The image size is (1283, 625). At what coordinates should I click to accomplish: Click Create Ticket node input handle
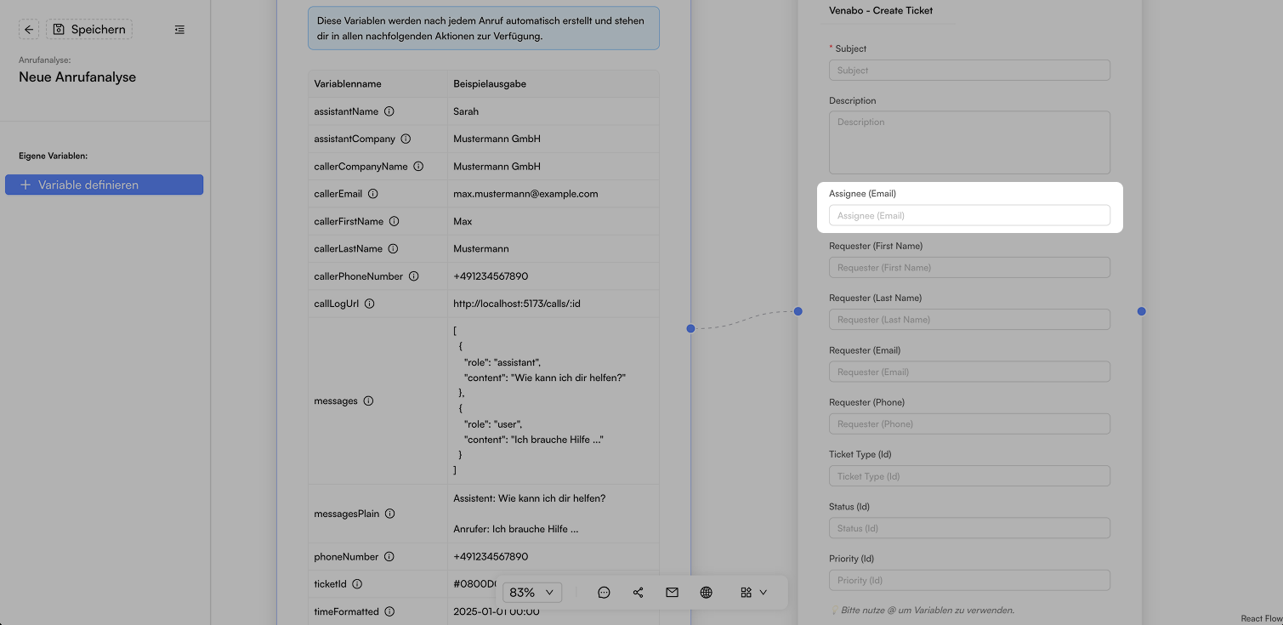pyautogui.click(x=798, y=311)
